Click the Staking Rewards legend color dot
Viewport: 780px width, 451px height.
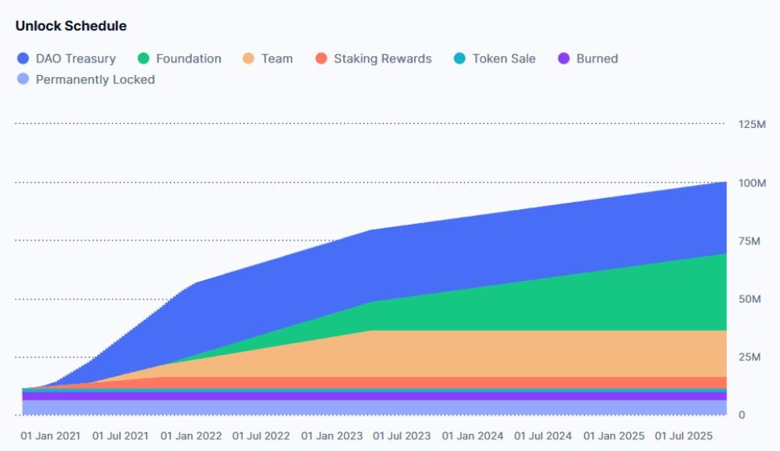pyautogui.click(x=320, y=59)
